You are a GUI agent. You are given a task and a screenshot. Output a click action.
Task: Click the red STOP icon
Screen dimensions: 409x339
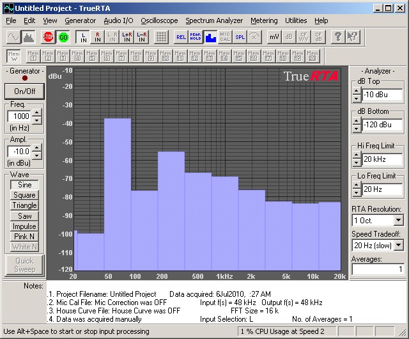(x=49, y=36)
